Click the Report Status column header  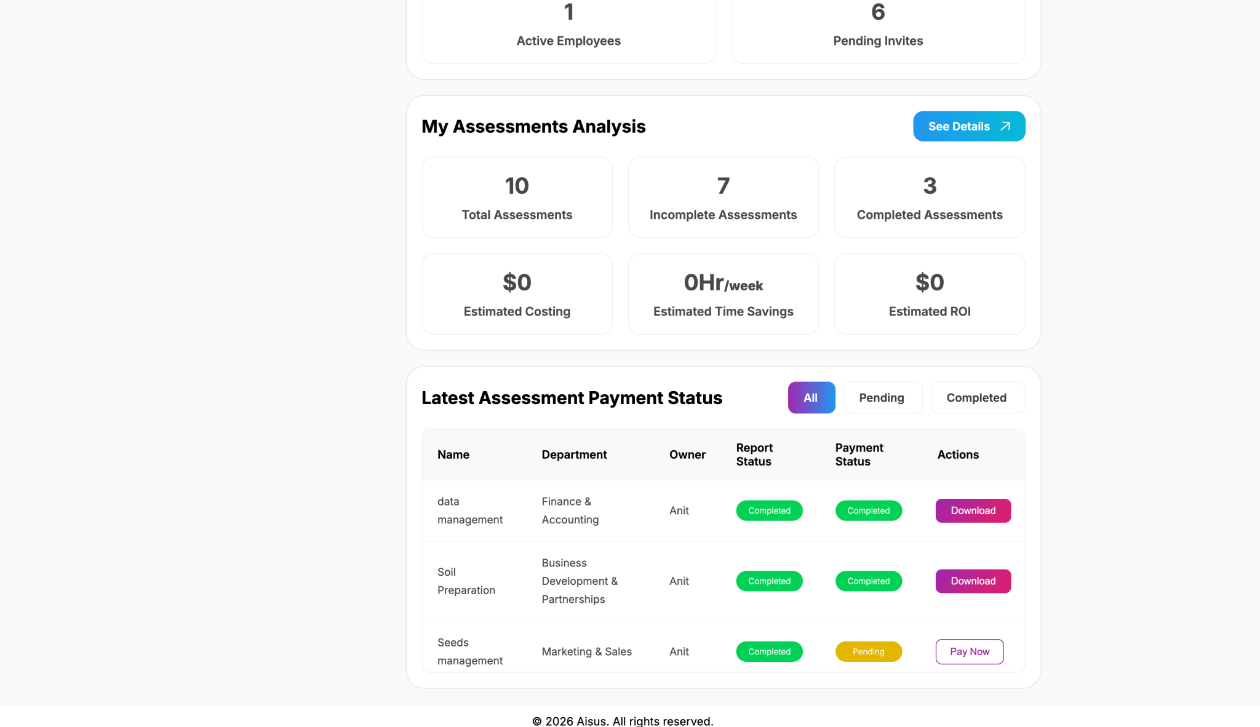click(754, 455)
